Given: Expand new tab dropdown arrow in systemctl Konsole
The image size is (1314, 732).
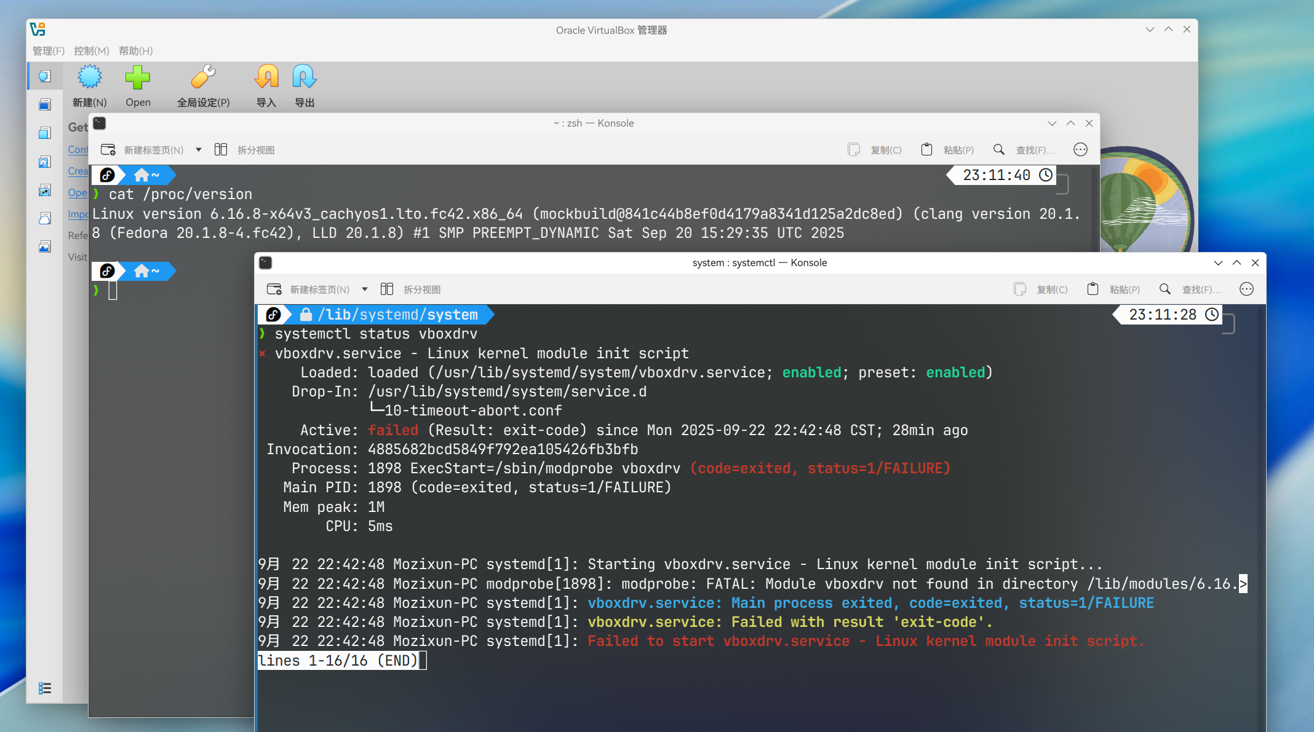Looking at the screenshot, I should point(365,289).
